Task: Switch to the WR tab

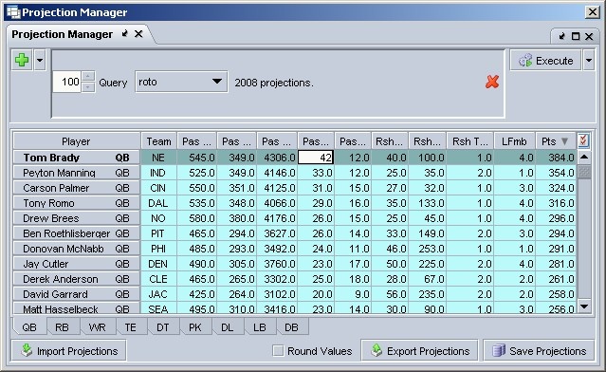Action: coord(97,327)
